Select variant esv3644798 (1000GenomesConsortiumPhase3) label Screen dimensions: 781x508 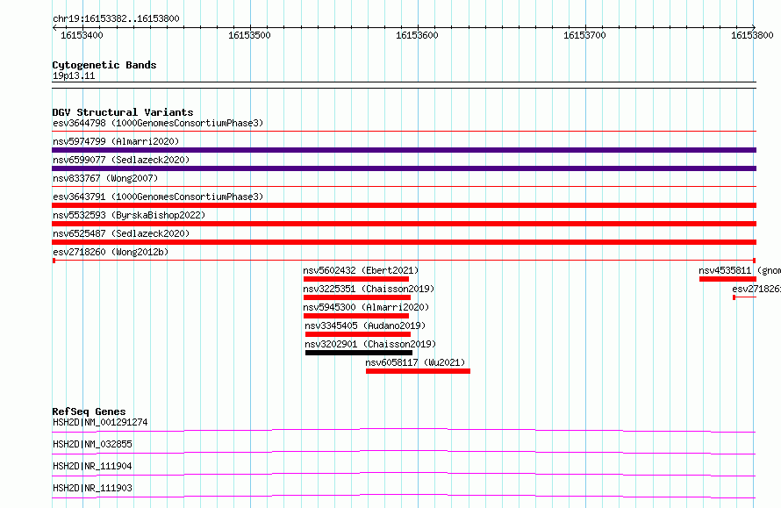click(x=157, y=123)
